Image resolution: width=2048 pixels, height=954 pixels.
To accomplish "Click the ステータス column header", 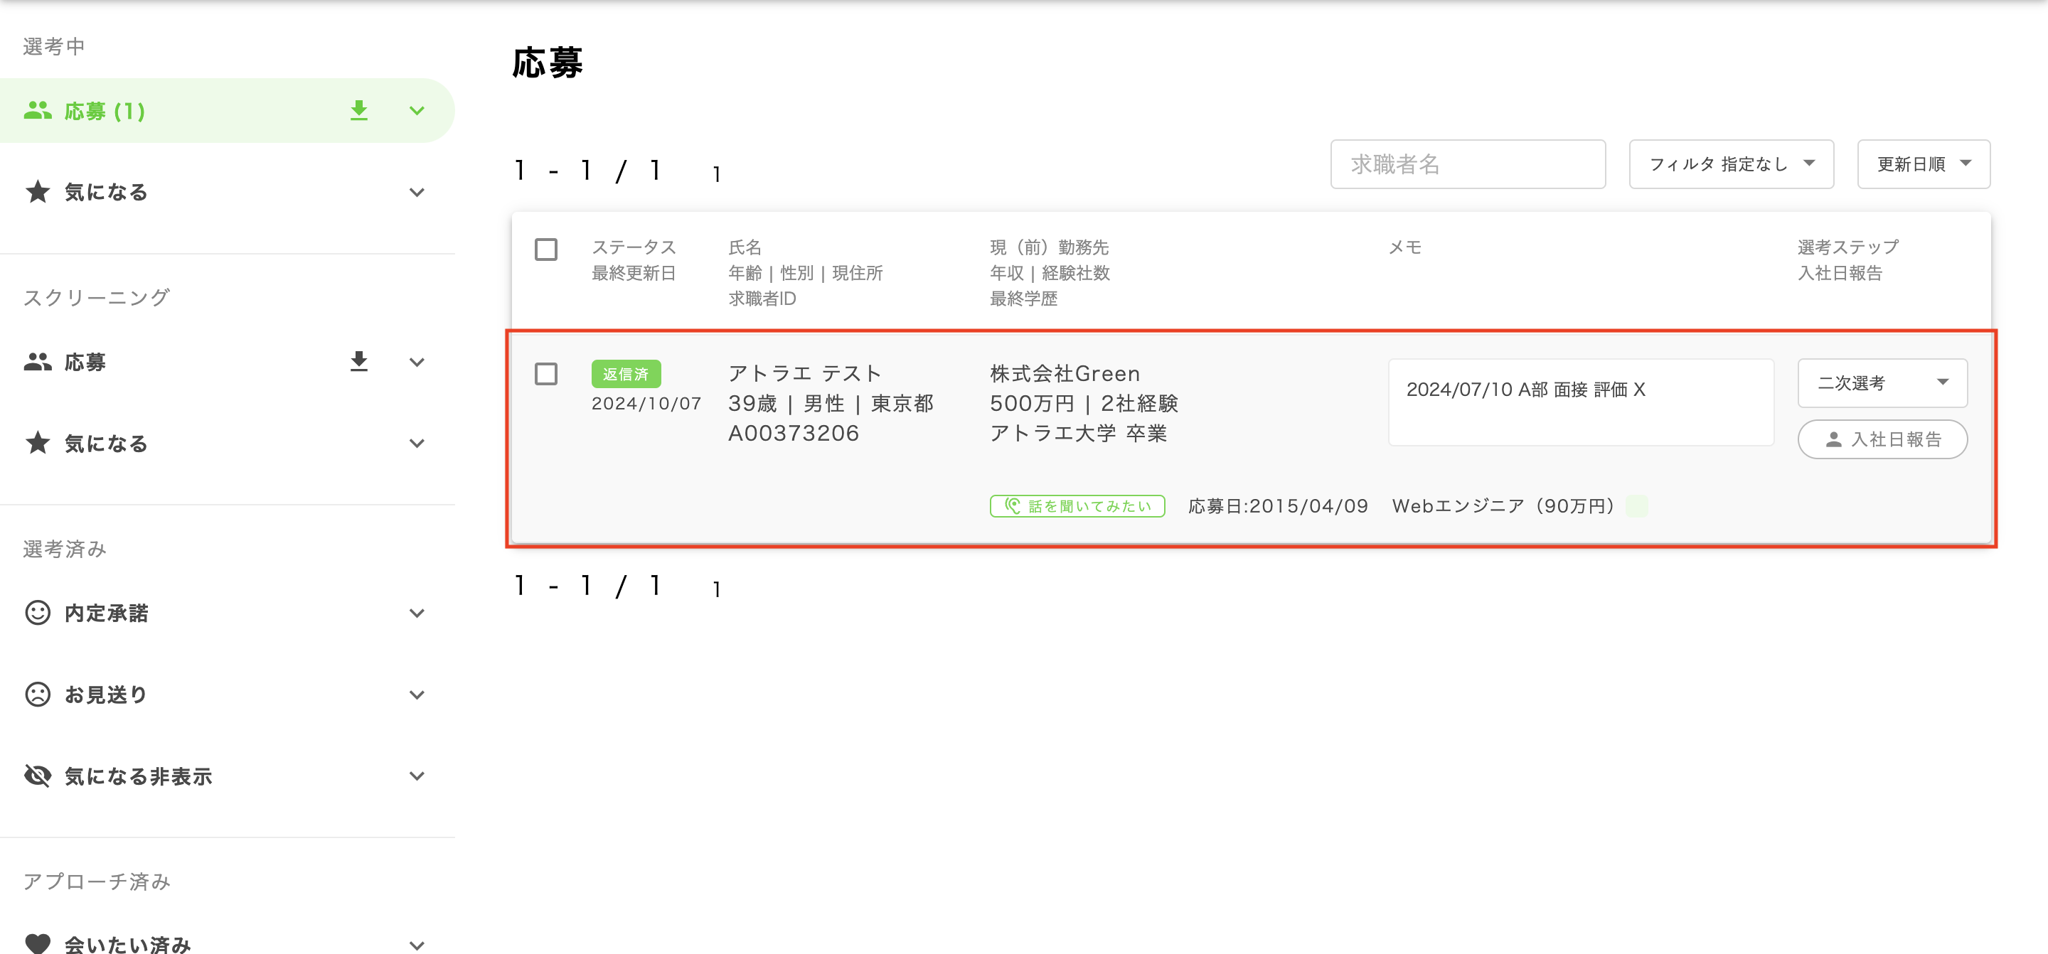I will 634,247.
